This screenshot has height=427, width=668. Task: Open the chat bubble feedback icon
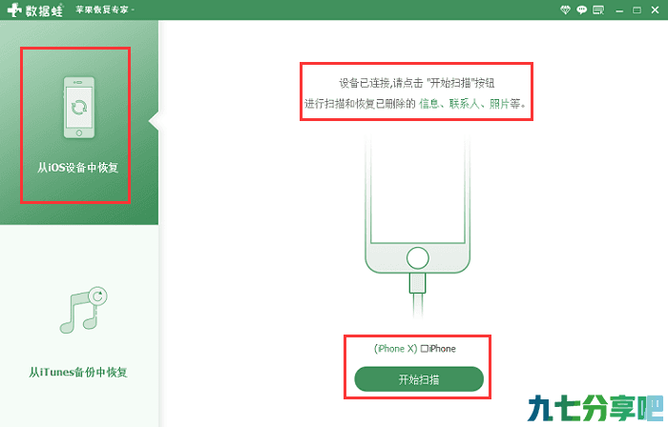pos(581,10)
